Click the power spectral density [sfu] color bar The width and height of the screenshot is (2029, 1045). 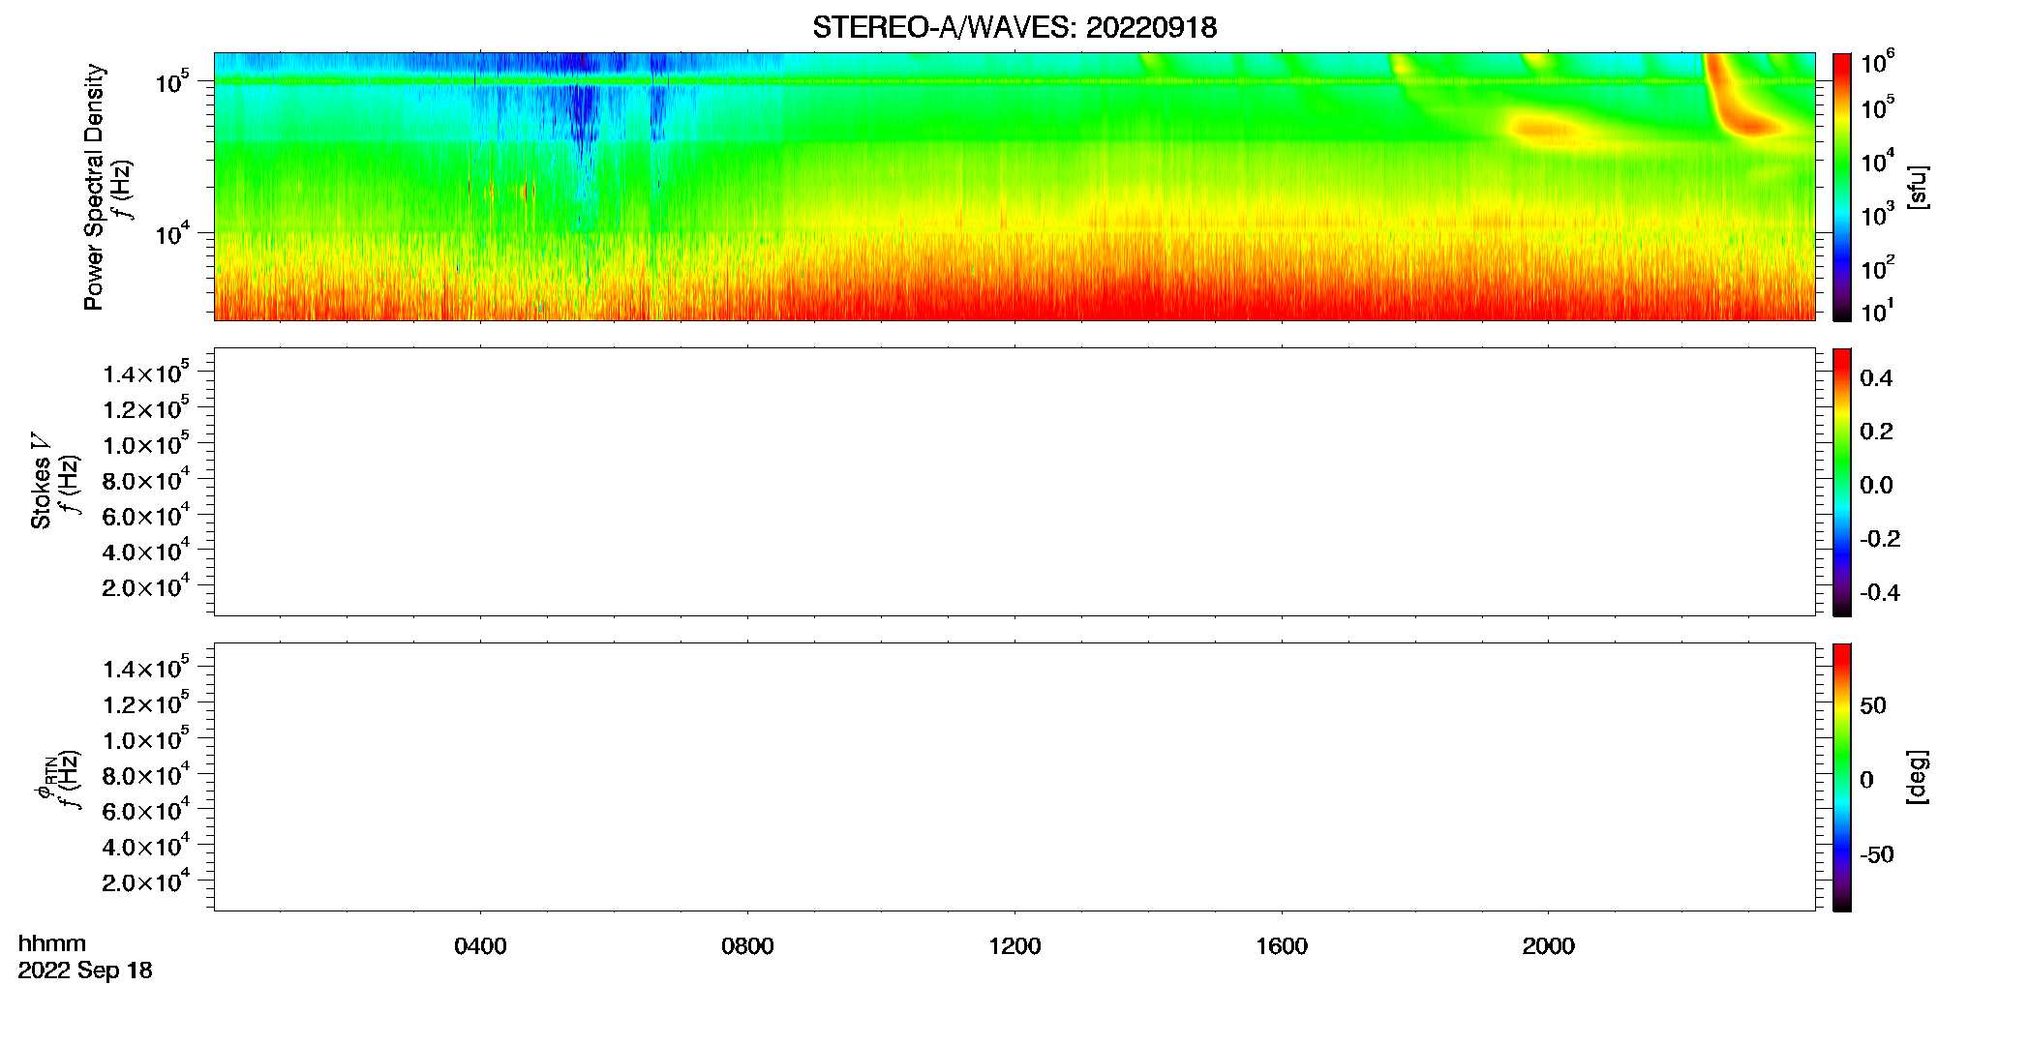tap(1841, 187)
